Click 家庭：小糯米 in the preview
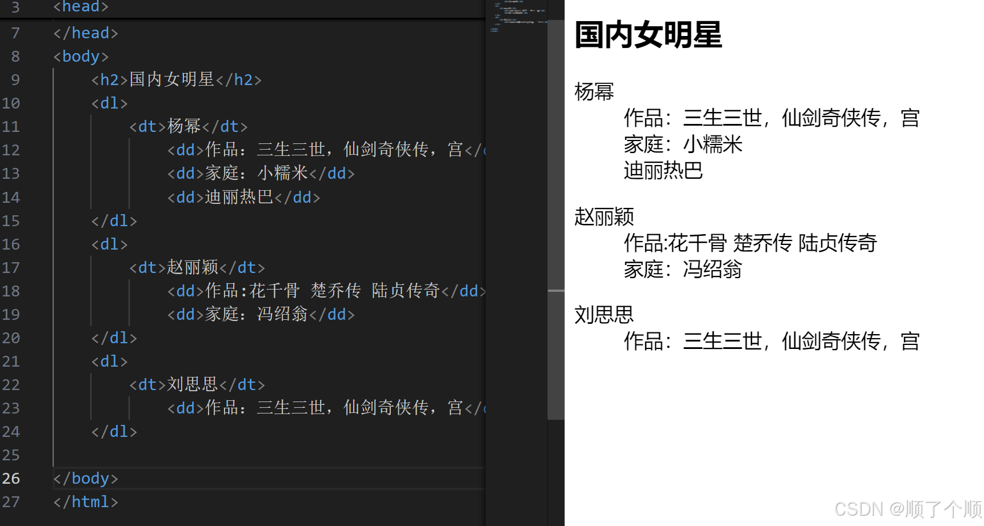984x526 pixels. coord(683,144)
